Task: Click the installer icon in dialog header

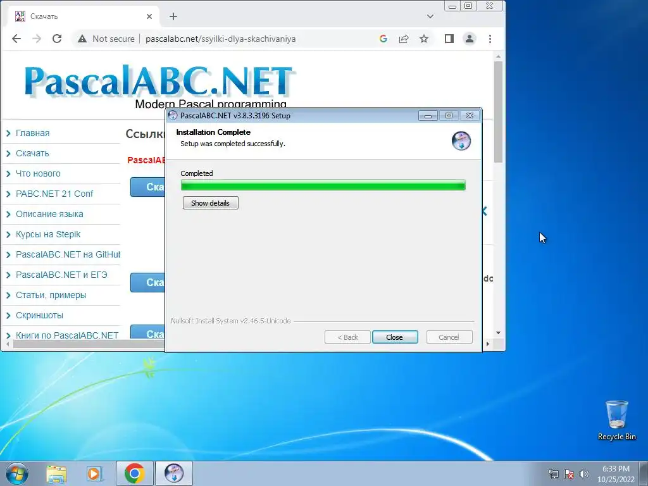Action: (461, 141)
